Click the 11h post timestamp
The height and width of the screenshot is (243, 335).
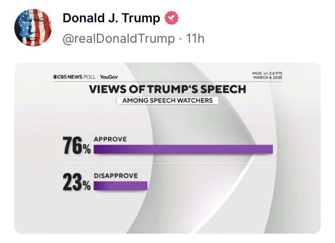(x=195, y=39)
